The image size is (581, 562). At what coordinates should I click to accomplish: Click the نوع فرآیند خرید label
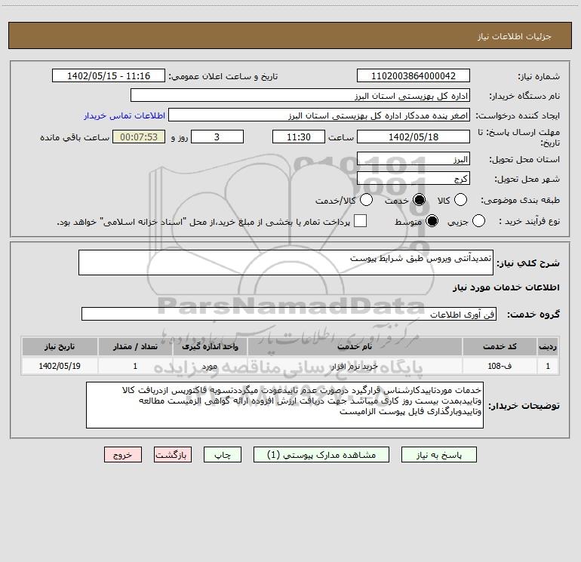tap(529, 221)
